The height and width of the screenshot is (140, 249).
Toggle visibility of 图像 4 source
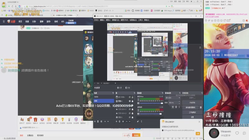tap(130, 101)
